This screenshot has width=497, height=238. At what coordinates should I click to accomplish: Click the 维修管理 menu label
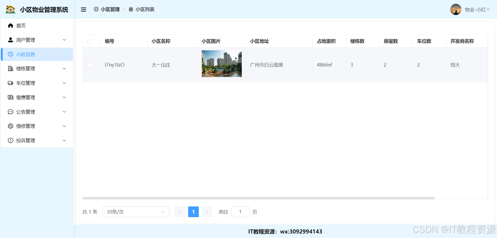[26, 126]
